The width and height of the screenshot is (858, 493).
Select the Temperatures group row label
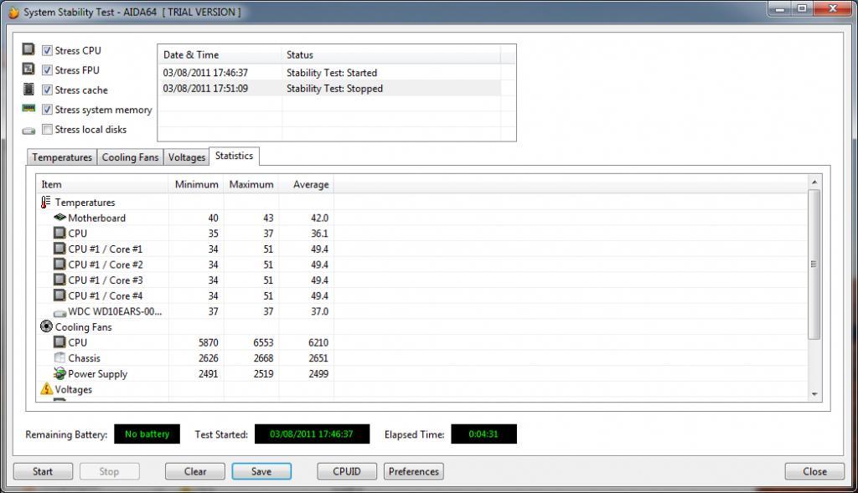(x=85, y=203)
